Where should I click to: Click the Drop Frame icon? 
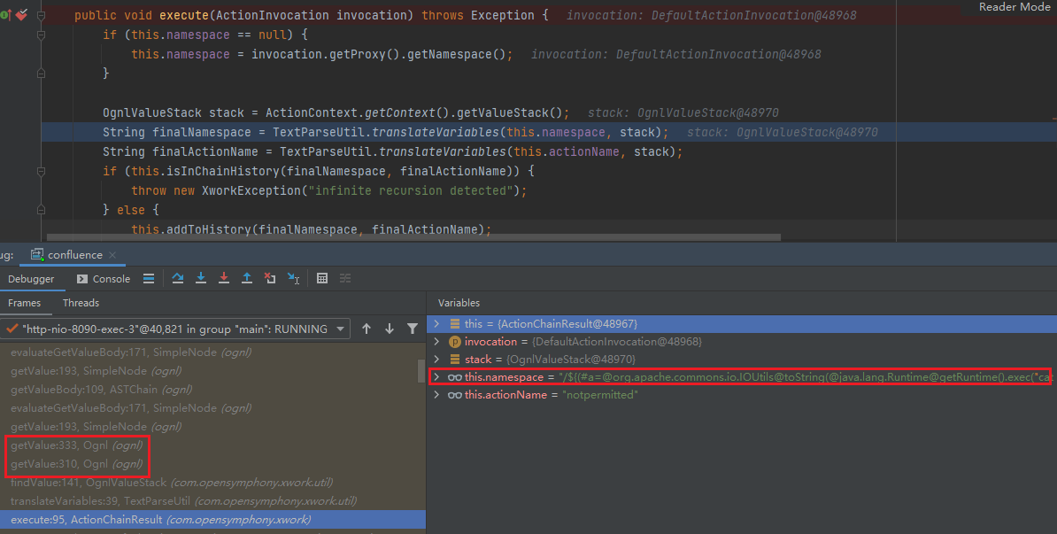pos(270,278)
